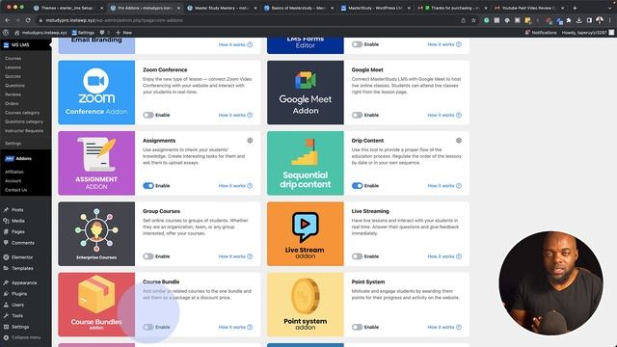Open Drip Content addon settings gear
The image size is (617, 347).
coord(459,141)
